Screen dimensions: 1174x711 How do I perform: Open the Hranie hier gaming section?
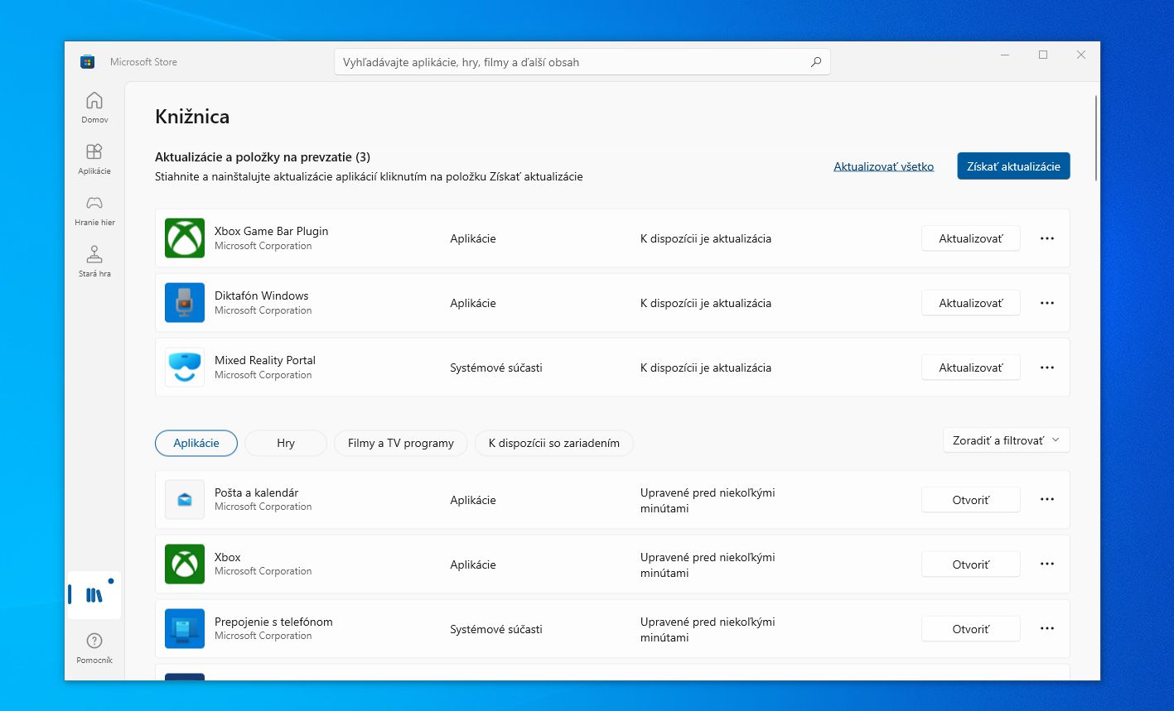(94, 209)
